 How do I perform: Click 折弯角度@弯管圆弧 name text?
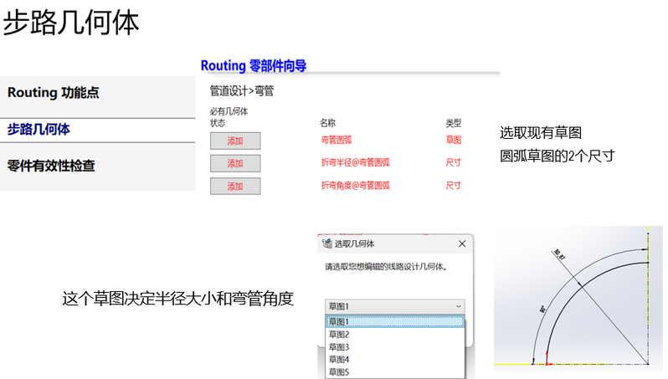[355, 186]
